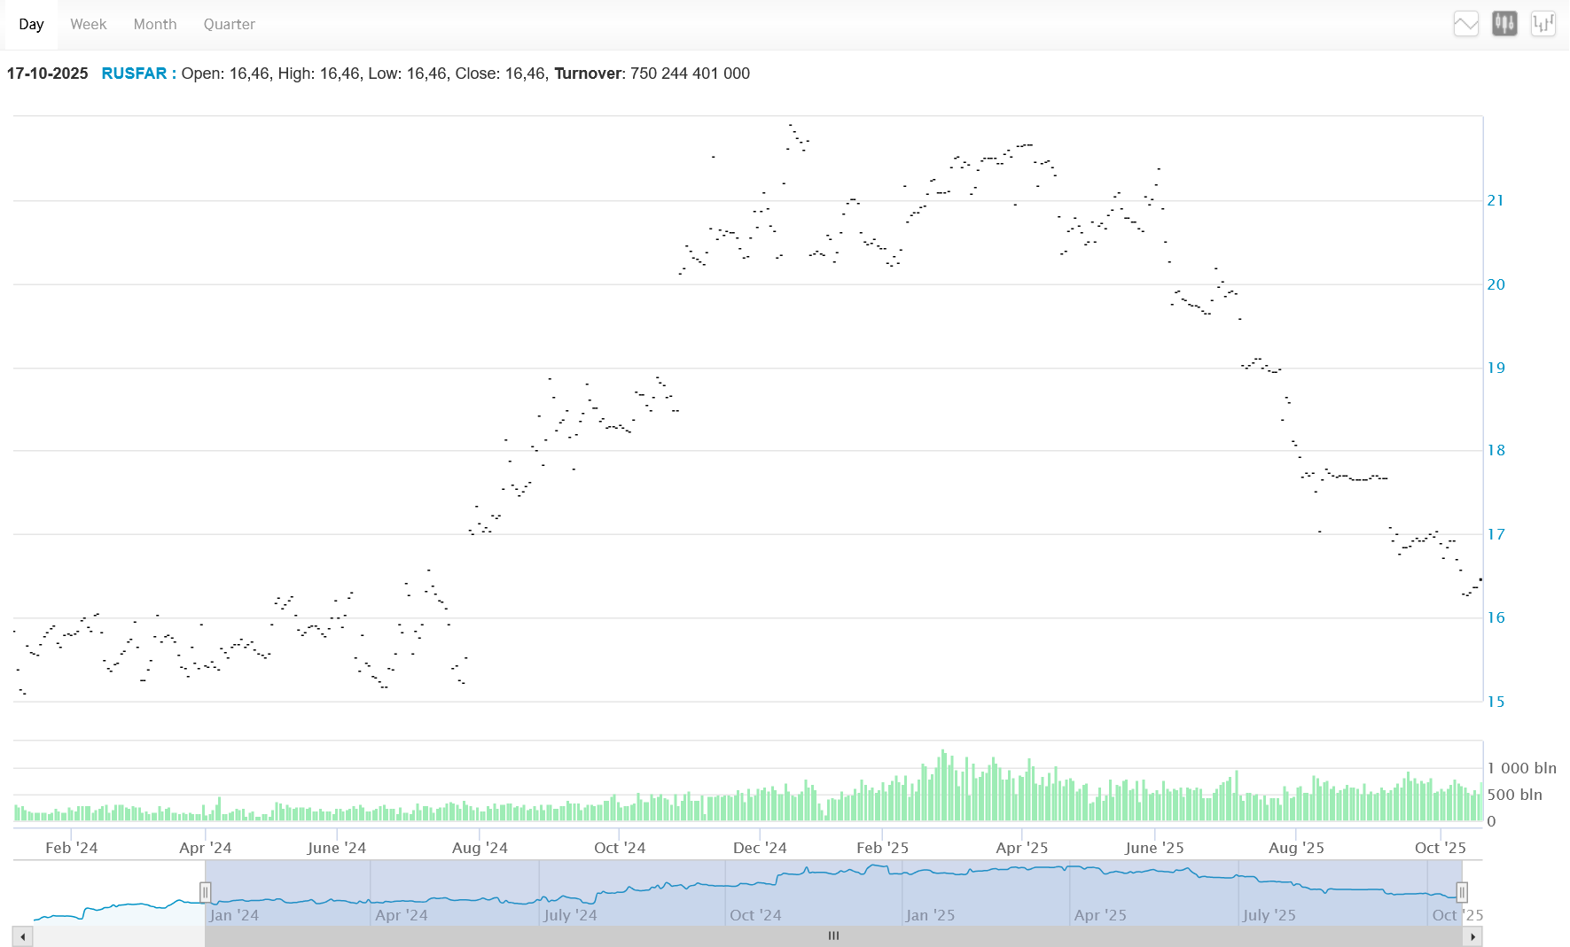This screenshot has width=1570, height=947.
Task: Click the scrollbar right arrow button
Action: coord(1472,936)
